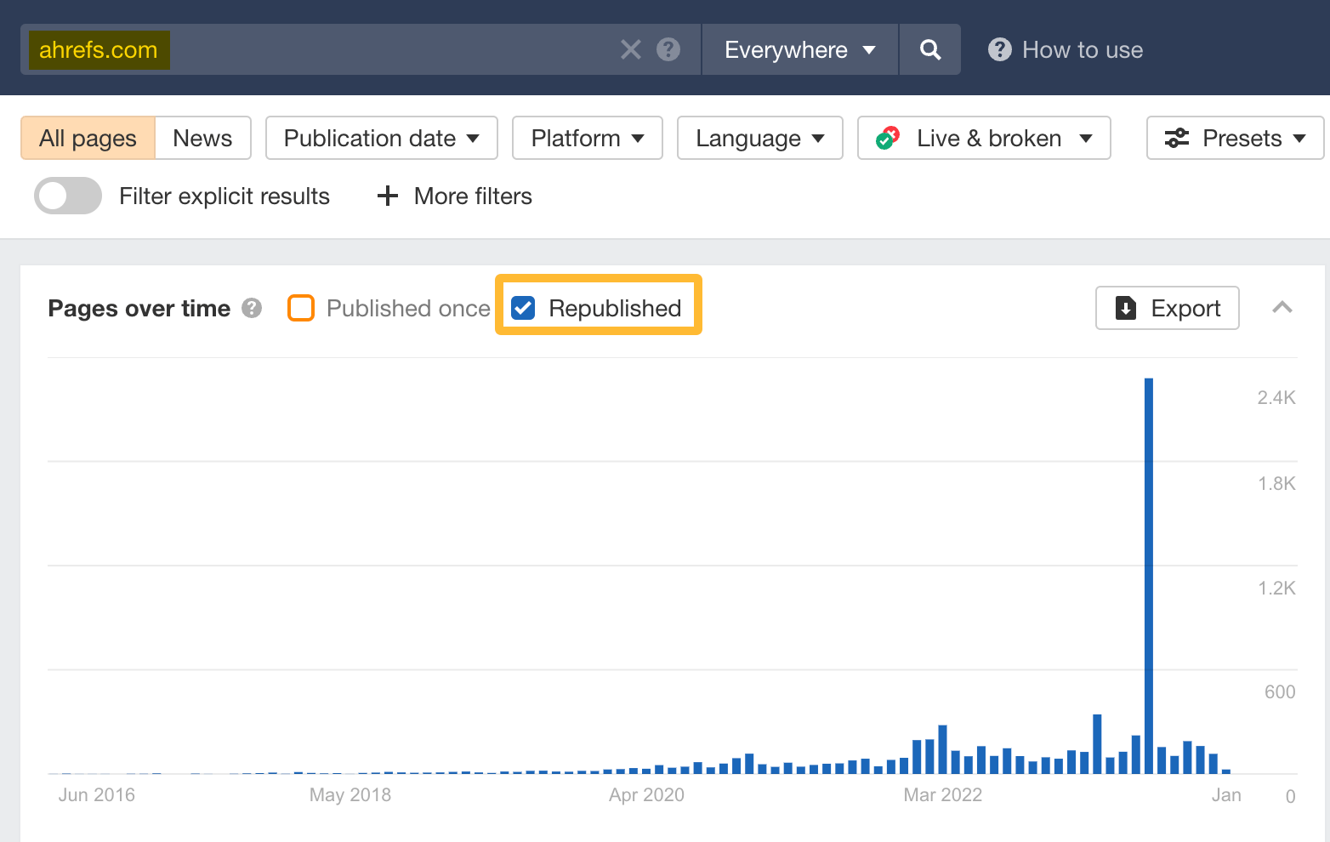
Task: Click the Presets filter sliders icon
Action: coord(1178,138)
